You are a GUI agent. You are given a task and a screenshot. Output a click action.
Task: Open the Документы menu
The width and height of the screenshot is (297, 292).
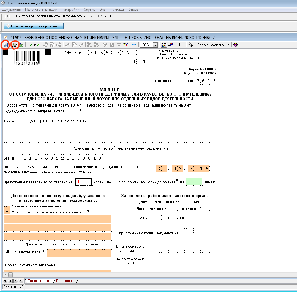tap(11, 9)
